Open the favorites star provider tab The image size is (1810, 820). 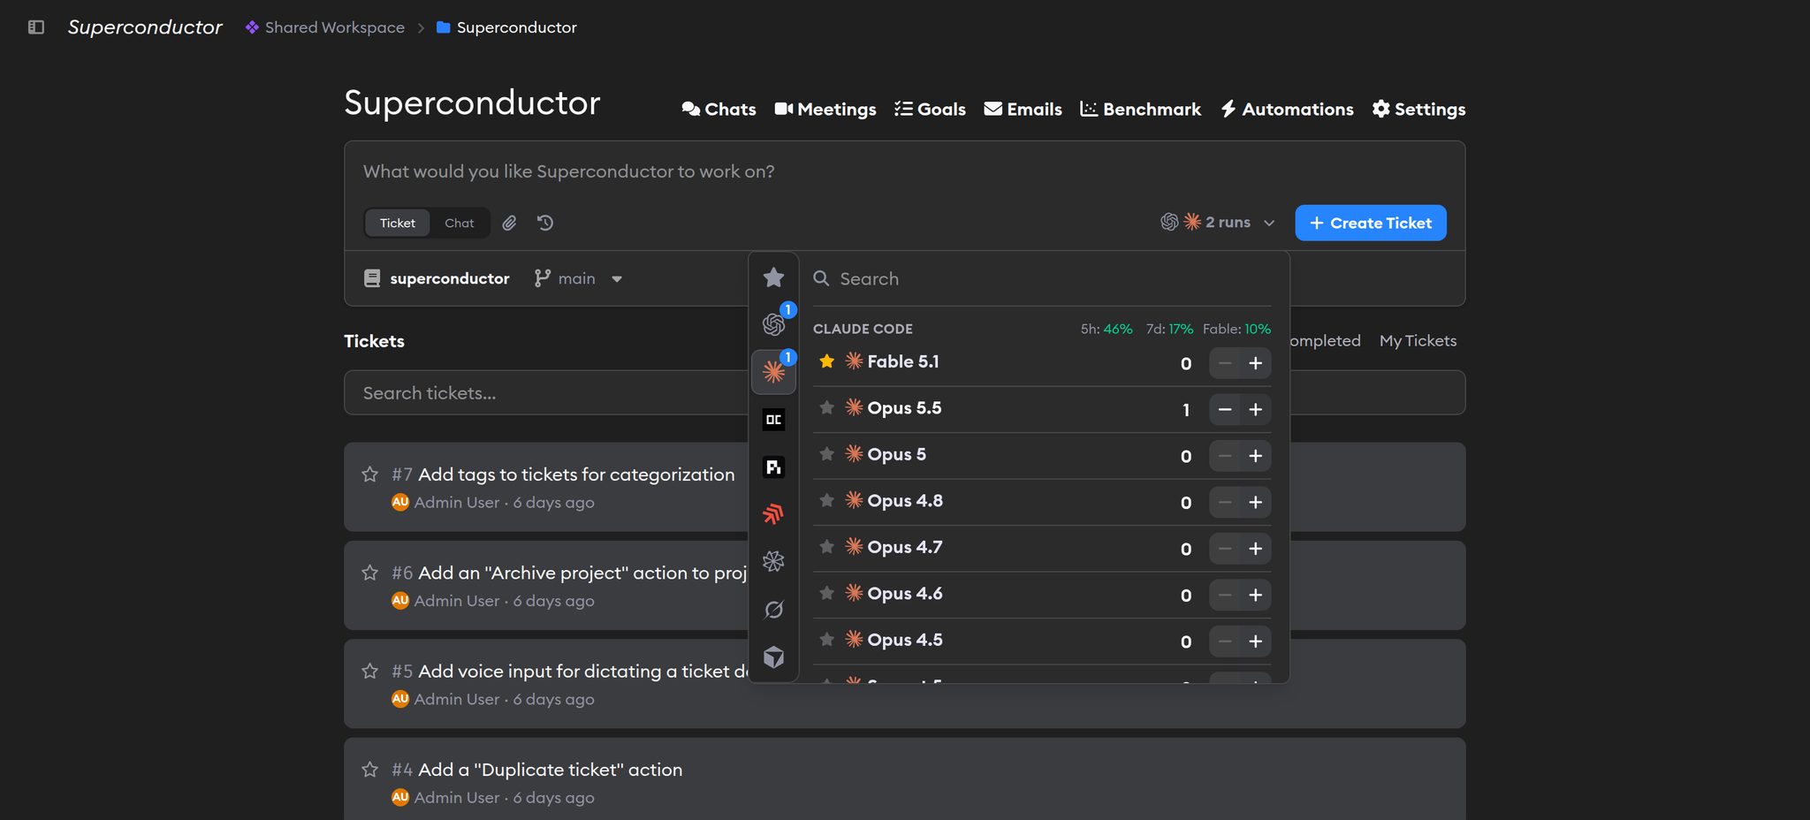773,277
